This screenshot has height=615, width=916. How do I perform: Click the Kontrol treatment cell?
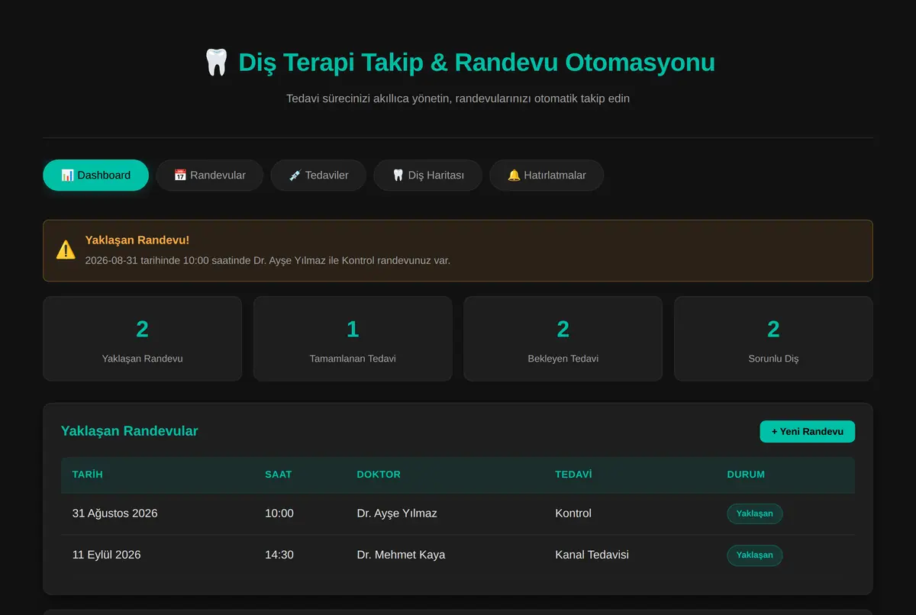[x=573, y=513]
